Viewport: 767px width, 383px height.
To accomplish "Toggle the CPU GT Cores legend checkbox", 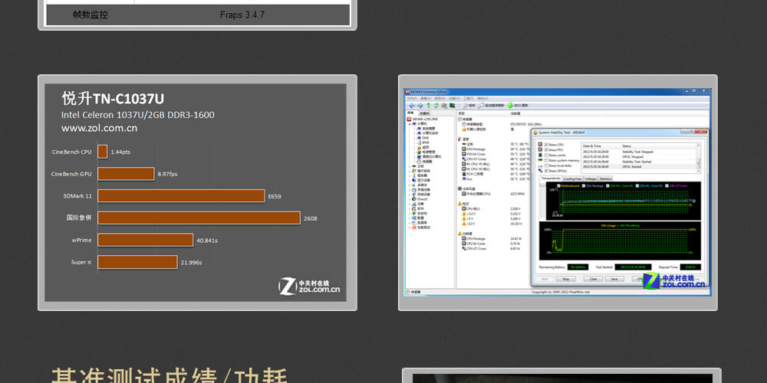I will point(667,185).
